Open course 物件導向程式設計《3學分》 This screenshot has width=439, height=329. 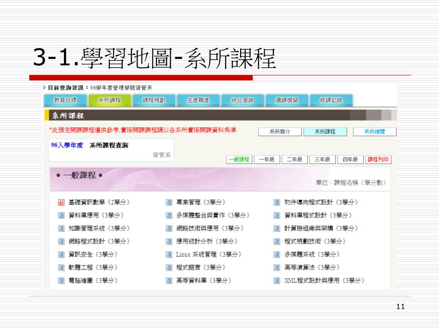[x=322, y=202]
